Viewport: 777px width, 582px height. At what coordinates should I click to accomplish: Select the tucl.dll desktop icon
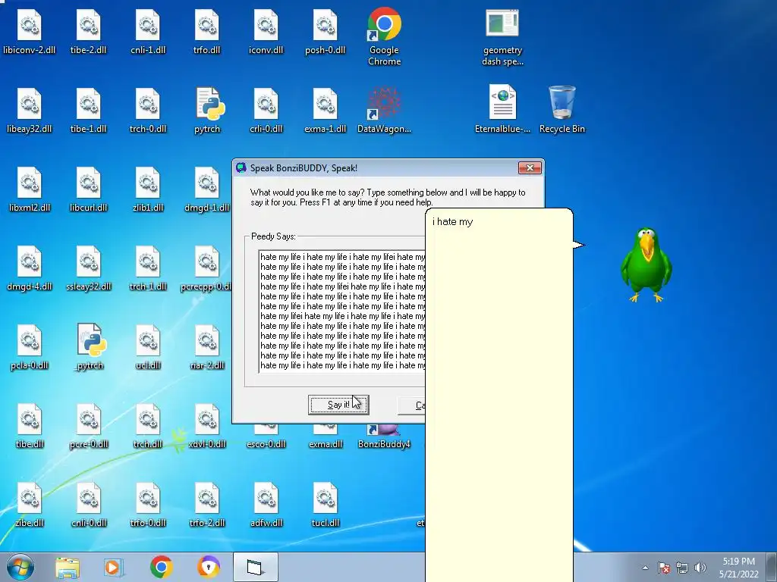[325, 505]
